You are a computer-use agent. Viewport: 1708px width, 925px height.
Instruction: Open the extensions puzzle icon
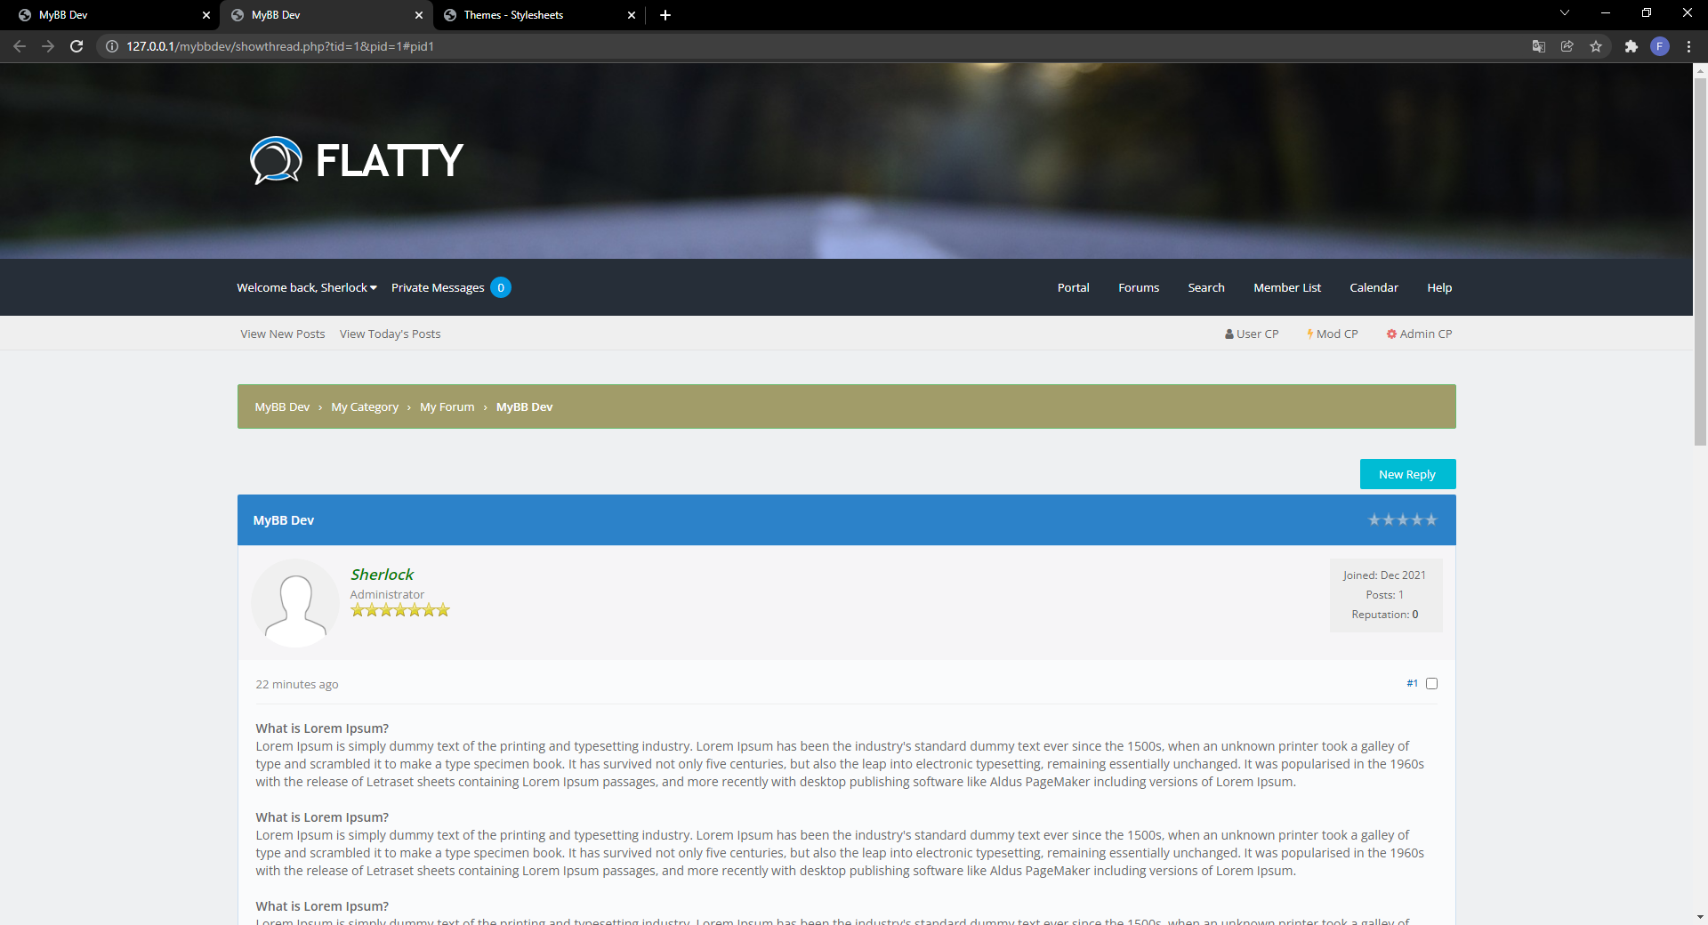pyautogui.click(x=1631, y=46)
